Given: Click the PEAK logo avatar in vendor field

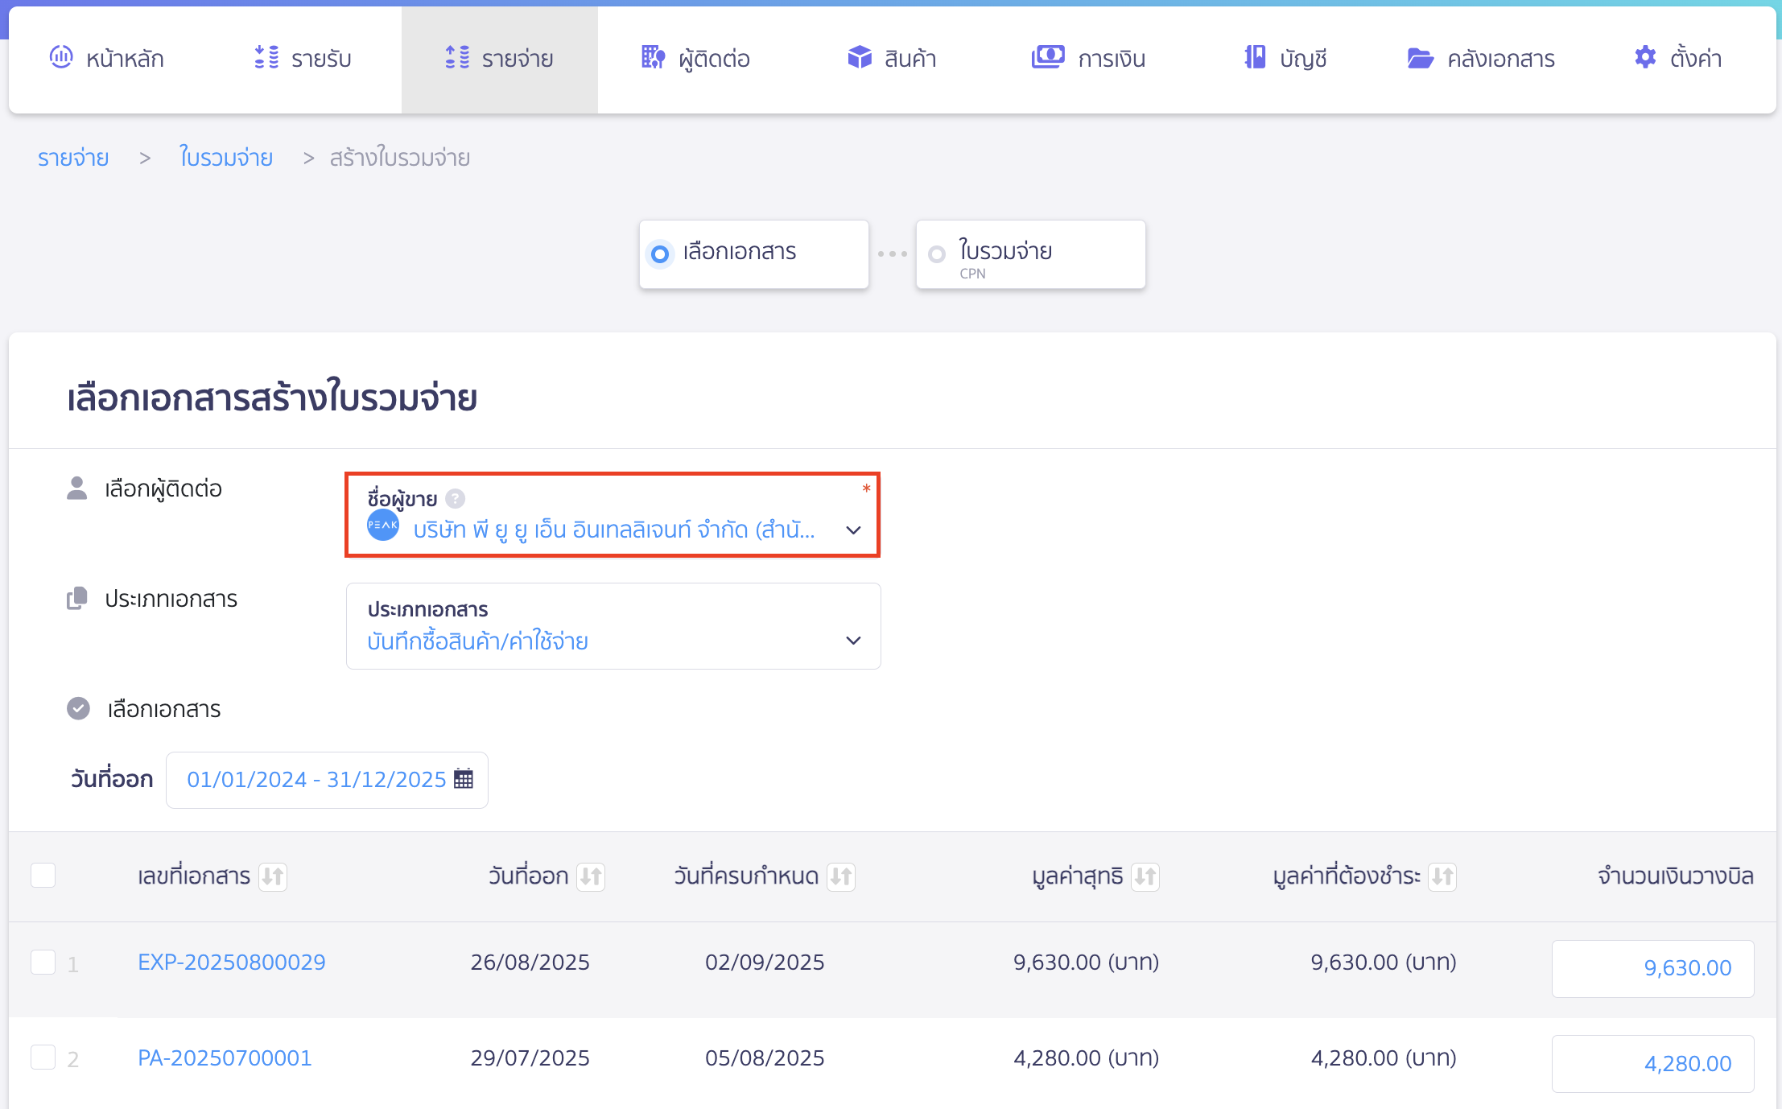Looking at the screenshot, I should pyautogui.click(x=383, y=525).
